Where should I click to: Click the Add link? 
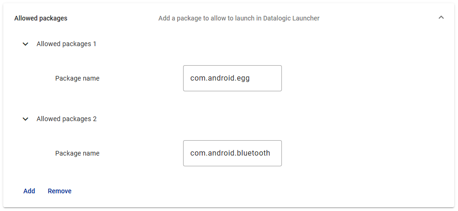coord(29,191)
